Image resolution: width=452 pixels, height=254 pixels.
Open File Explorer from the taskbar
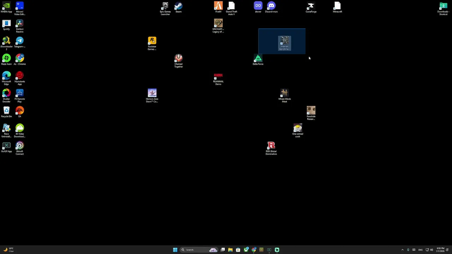click(230, 250)
